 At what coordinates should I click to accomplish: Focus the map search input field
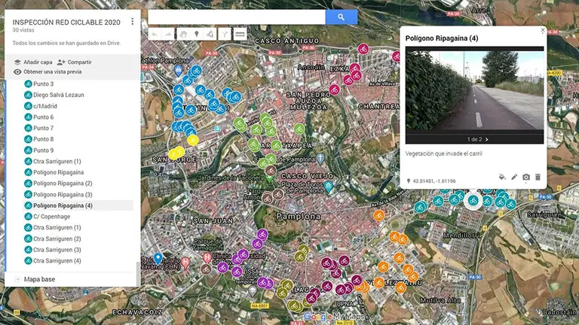[x=237, y=17]
